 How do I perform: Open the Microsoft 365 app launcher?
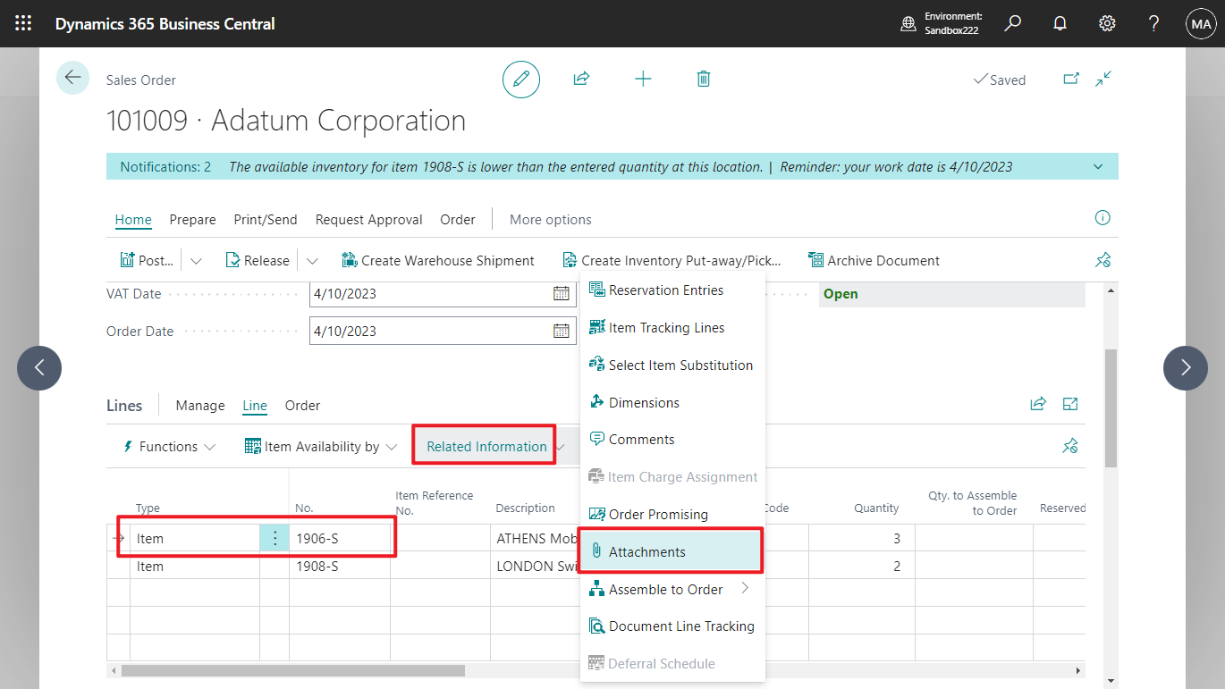click(22, 23)
